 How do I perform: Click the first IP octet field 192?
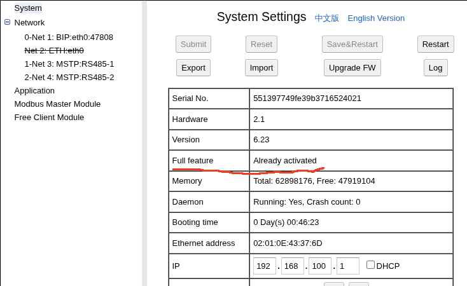[x=264, y=266]
